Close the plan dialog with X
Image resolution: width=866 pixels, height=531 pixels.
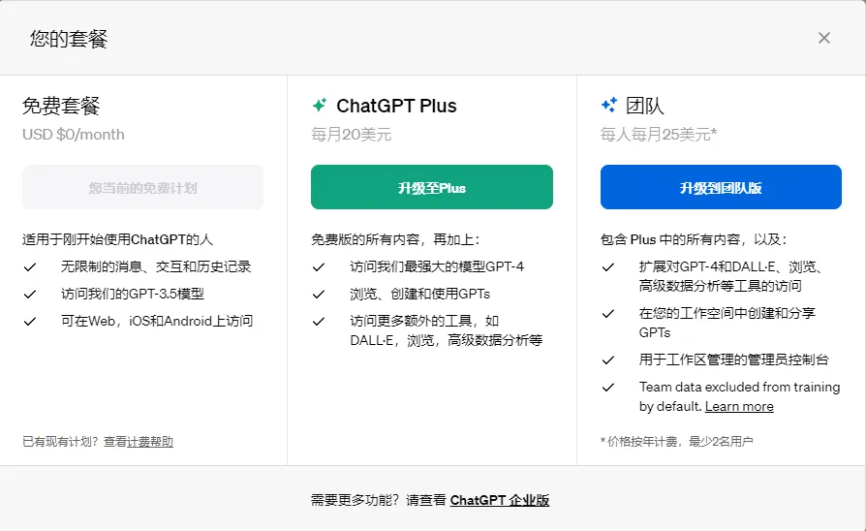(x=824, y=38)
